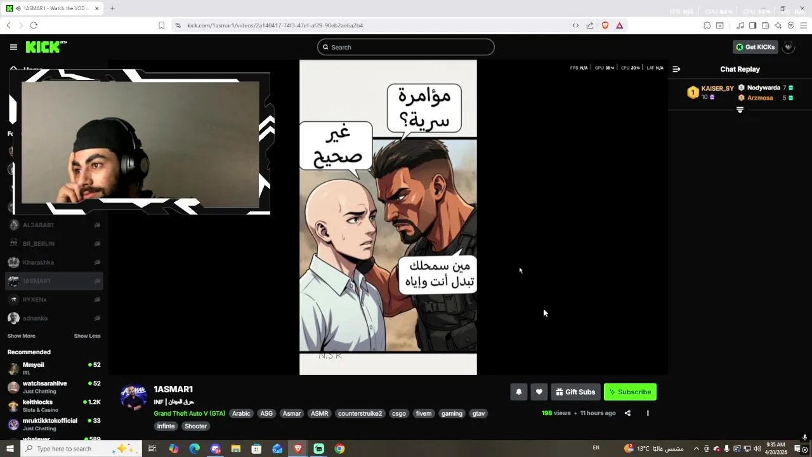Select the Arabic tag

241,413
